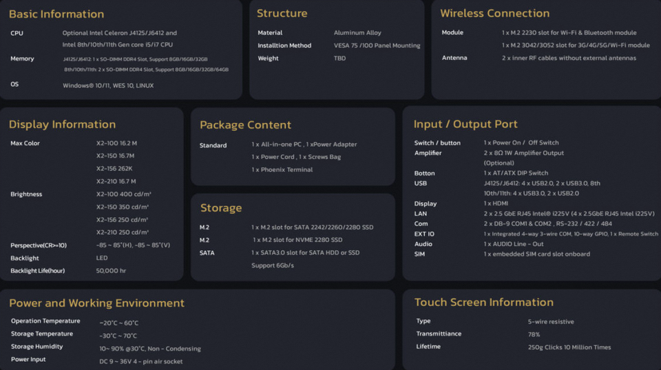This screenshot has height=370, width=661.
Task: Select the LAN label in port list
Action: click(x=420, y=214)
